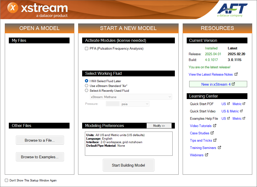257x187 pixels.
Task: Open Quick Start PDF US link
Action: point(223,104)
